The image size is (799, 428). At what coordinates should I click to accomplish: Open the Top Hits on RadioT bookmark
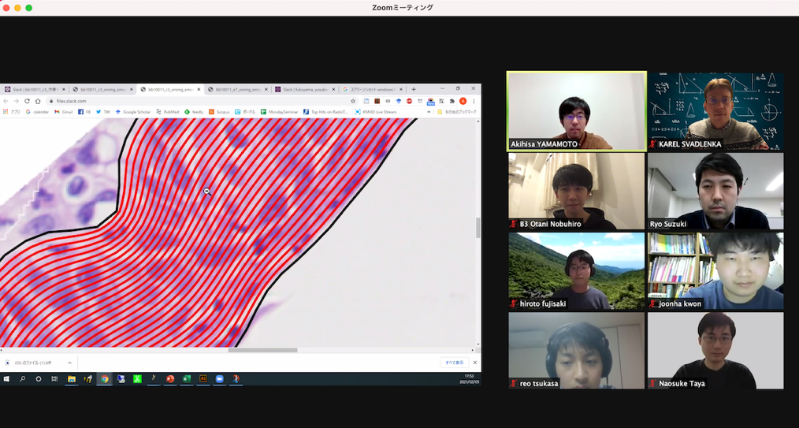(x=325, y=112)
